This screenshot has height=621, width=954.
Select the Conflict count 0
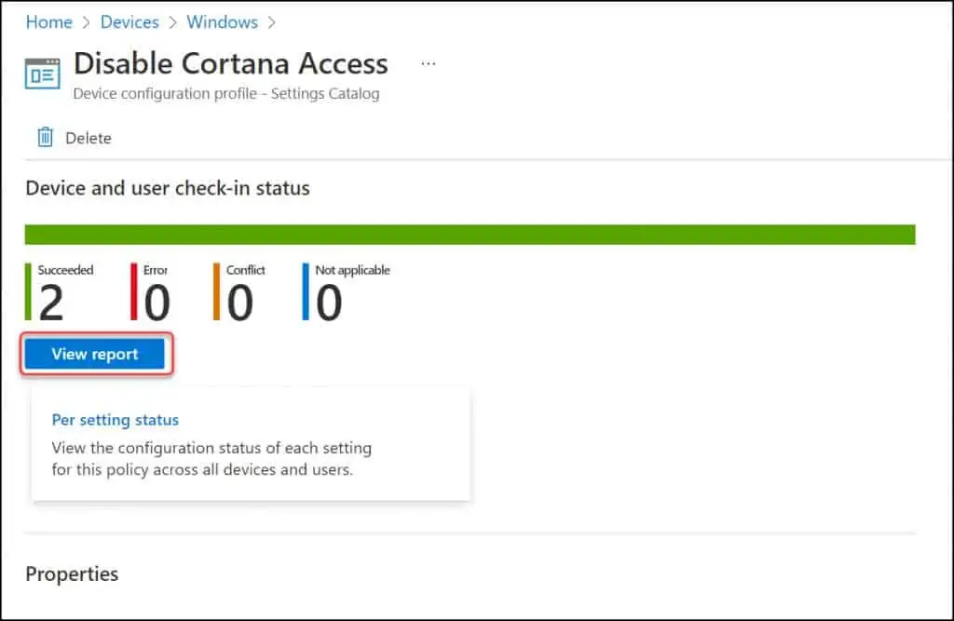coord(239,303)
